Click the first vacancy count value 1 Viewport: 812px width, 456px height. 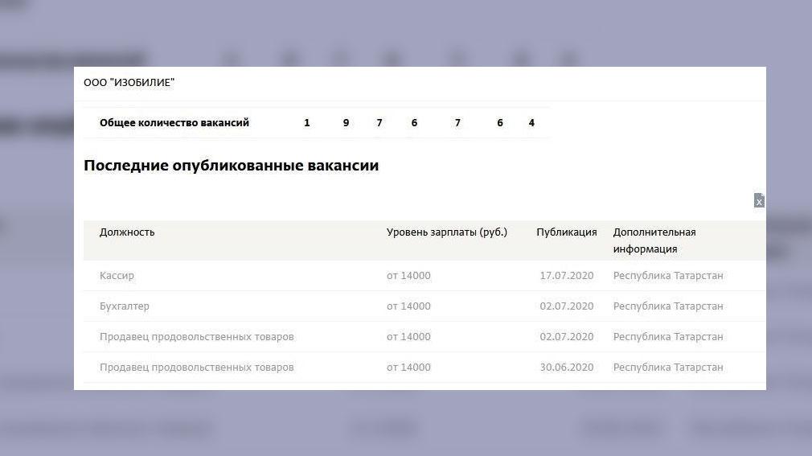(x=306, y=123)
